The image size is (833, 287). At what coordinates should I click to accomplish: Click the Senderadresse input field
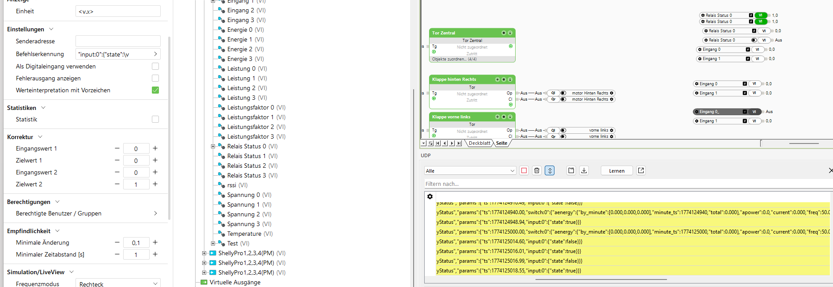pos(118,41)
